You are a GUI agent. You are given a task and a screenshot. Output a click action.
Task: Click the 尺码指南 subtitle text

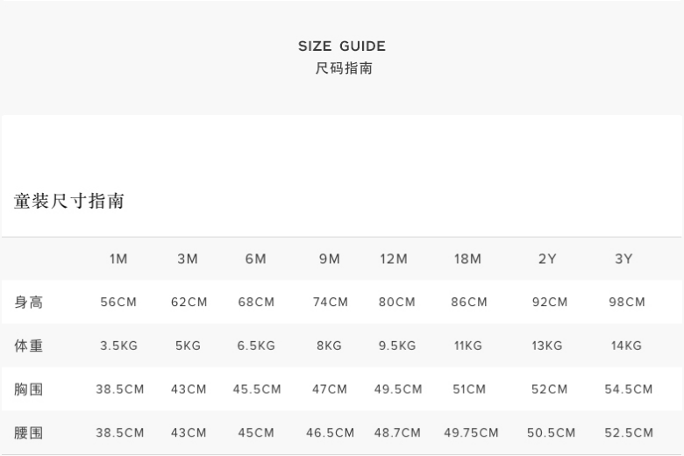pyautogui.click(x=344, y=68)
